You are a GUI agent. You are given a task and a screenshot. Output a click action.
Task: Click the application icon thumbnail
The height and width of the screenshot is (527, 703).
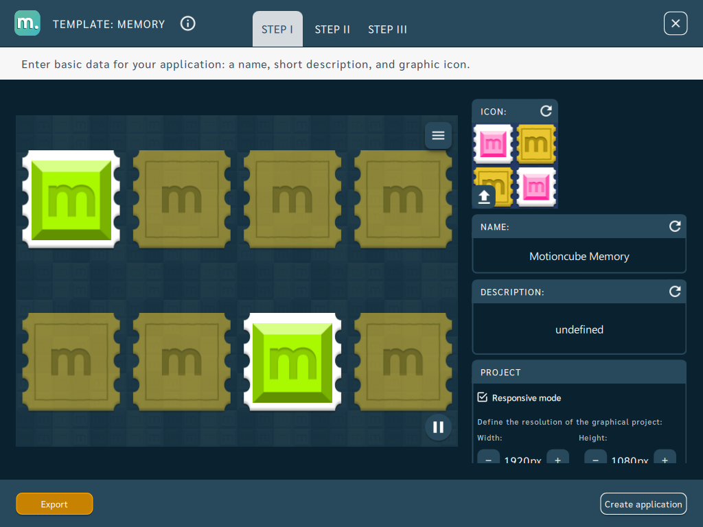(x=515, y=165)
